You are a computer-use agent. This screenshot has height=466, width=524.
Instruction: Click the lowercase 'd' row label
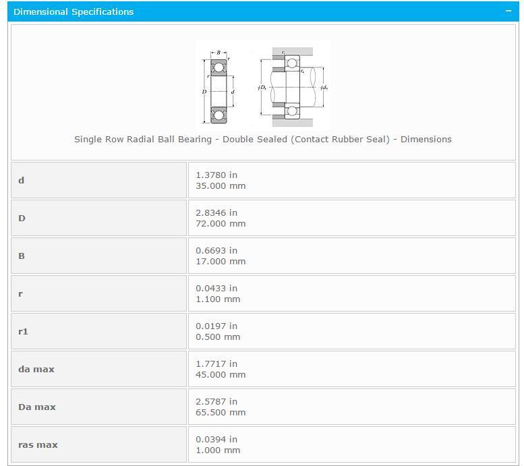(x=22, y=180)
